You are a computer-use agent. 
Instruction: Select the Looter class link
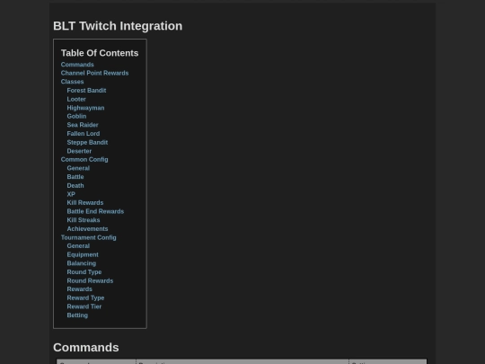coord(76,99)
